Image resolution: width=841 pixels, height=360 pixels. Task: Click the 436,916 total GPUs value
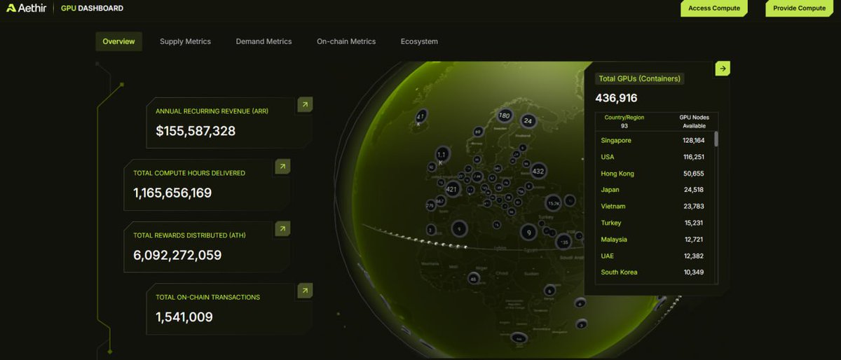(x=617, y=98)
